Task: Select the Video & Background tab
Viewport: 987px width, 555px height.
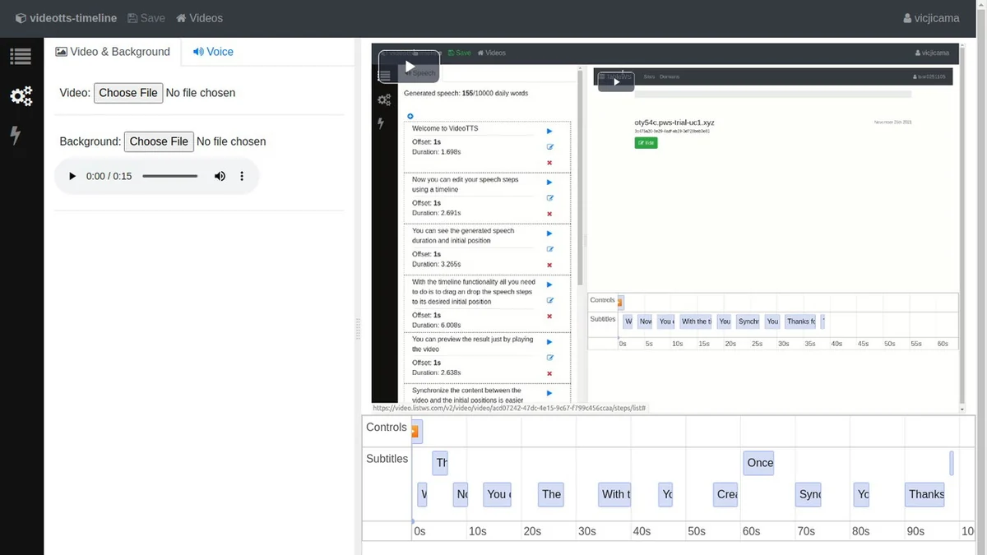Action: pos(113,52)
